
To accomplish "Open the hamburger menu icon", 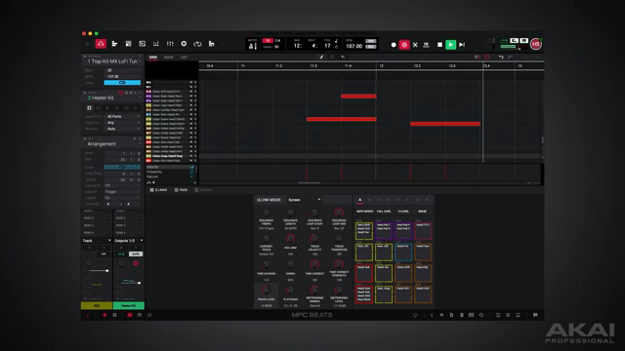I will tap(87, 44).
